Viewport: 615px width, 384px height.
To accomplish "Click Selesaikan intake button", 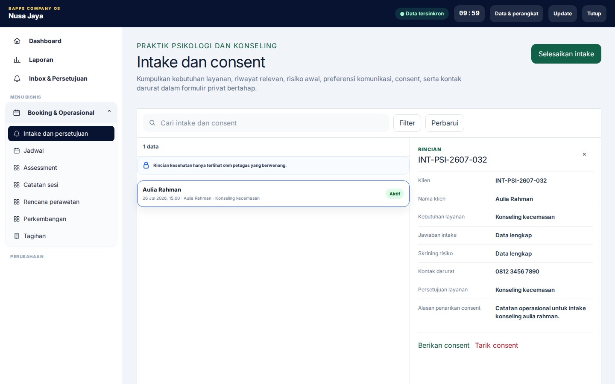I will pos(566,54).
